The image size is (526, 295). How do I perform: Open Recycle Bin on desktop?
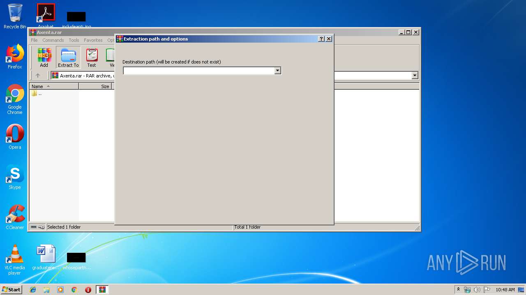tap(15, 16)
